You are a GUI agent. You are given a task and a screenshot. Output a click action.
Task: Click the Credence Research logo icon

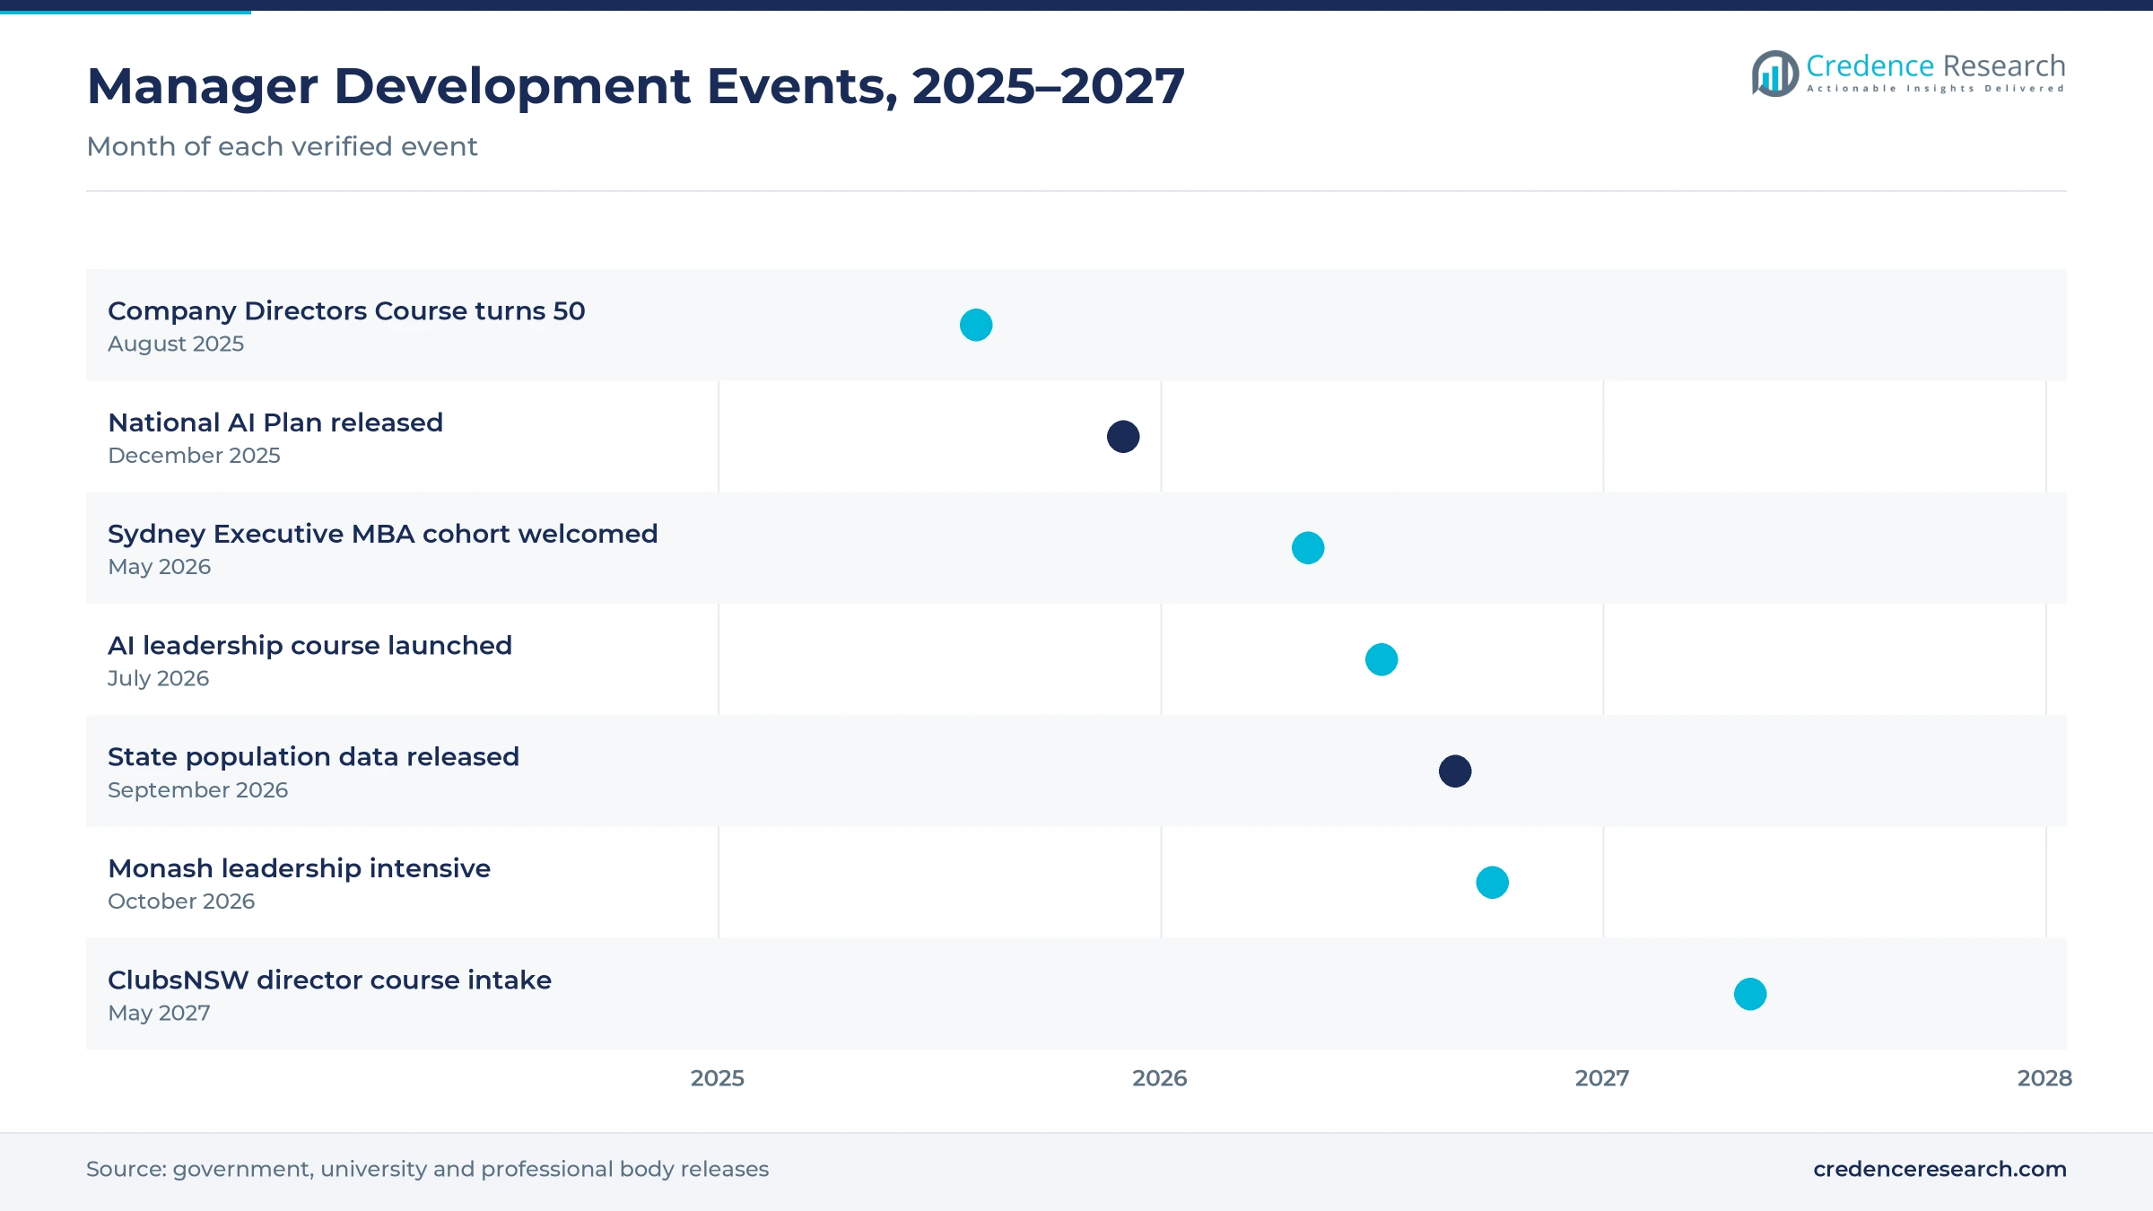coord(1774,74)
